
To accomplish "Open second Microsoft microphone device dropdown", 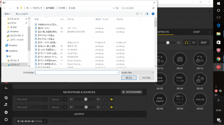I will 31,107.
